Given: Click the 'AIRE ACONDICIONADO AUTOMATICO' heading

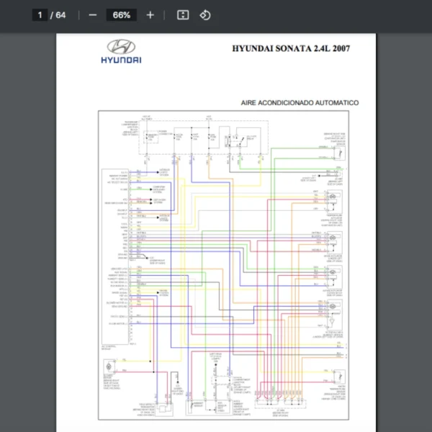Looking at the screenshot, I should tap(300, 103).
